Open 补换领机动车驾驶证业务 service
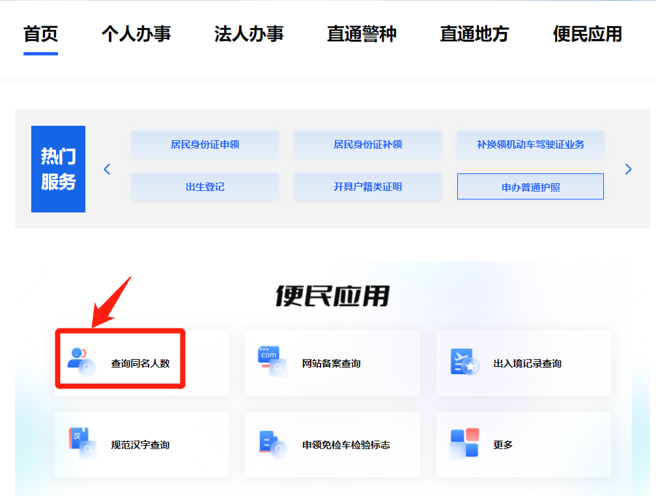This screenshot has width=656, height=496. 530,145
